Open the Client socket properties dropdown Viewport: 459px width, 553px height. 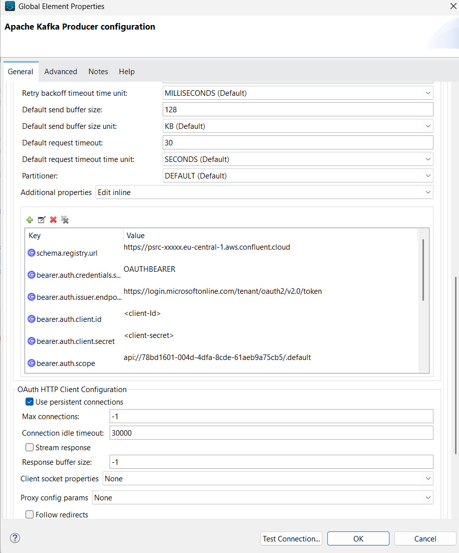coord(268,479)
